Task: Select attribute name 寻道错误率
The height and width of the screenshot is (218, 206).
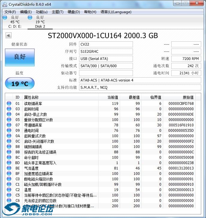Action: (x=33, y=125)
